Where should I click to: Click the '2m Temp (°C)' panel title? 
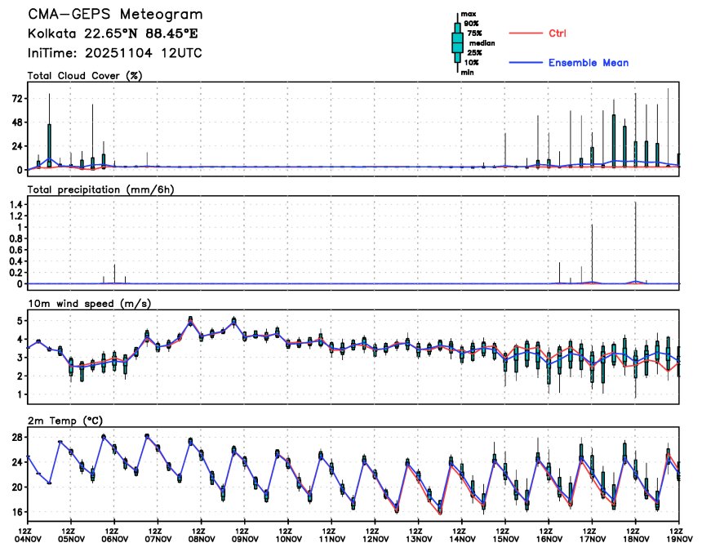pyautogui.click(x=65, y=421)
